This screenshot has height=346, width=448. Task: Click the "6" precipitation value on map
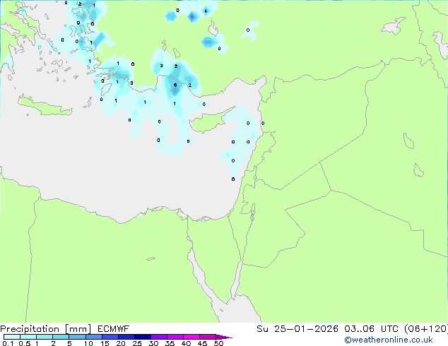[175, 85]
